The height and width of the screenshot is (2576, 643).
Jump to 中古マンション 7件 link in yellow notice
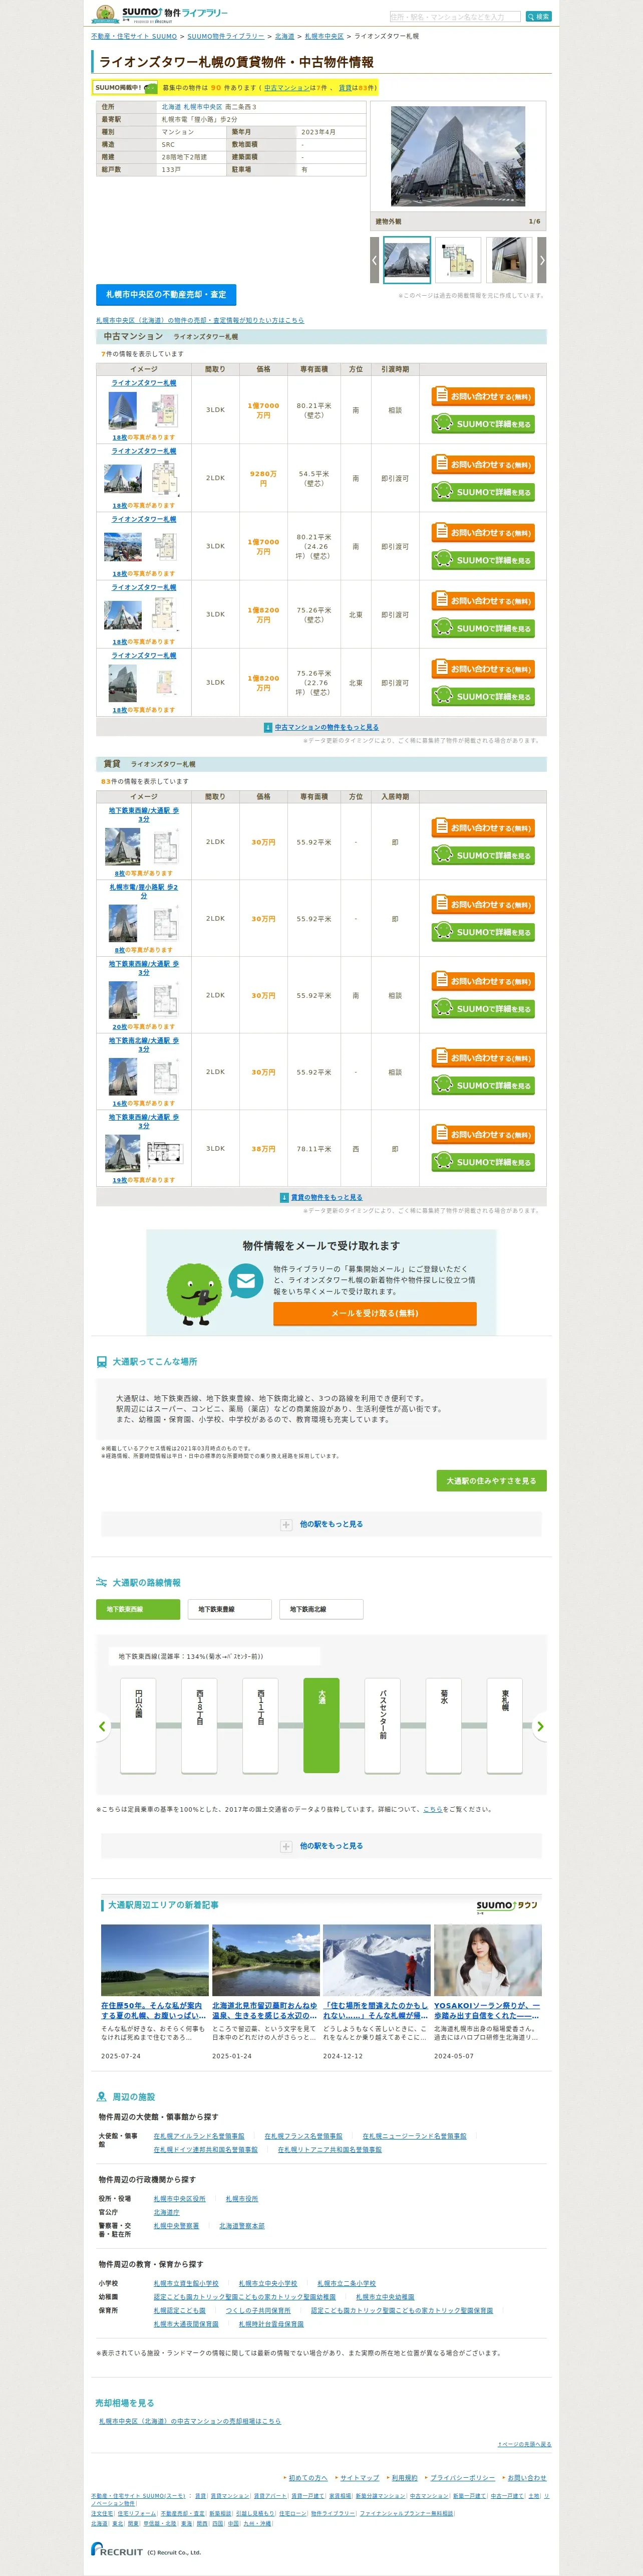coord(287,88)
